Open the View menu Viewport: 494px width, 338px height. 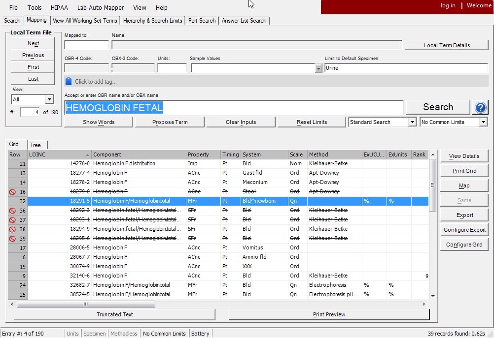pos(140,7)
